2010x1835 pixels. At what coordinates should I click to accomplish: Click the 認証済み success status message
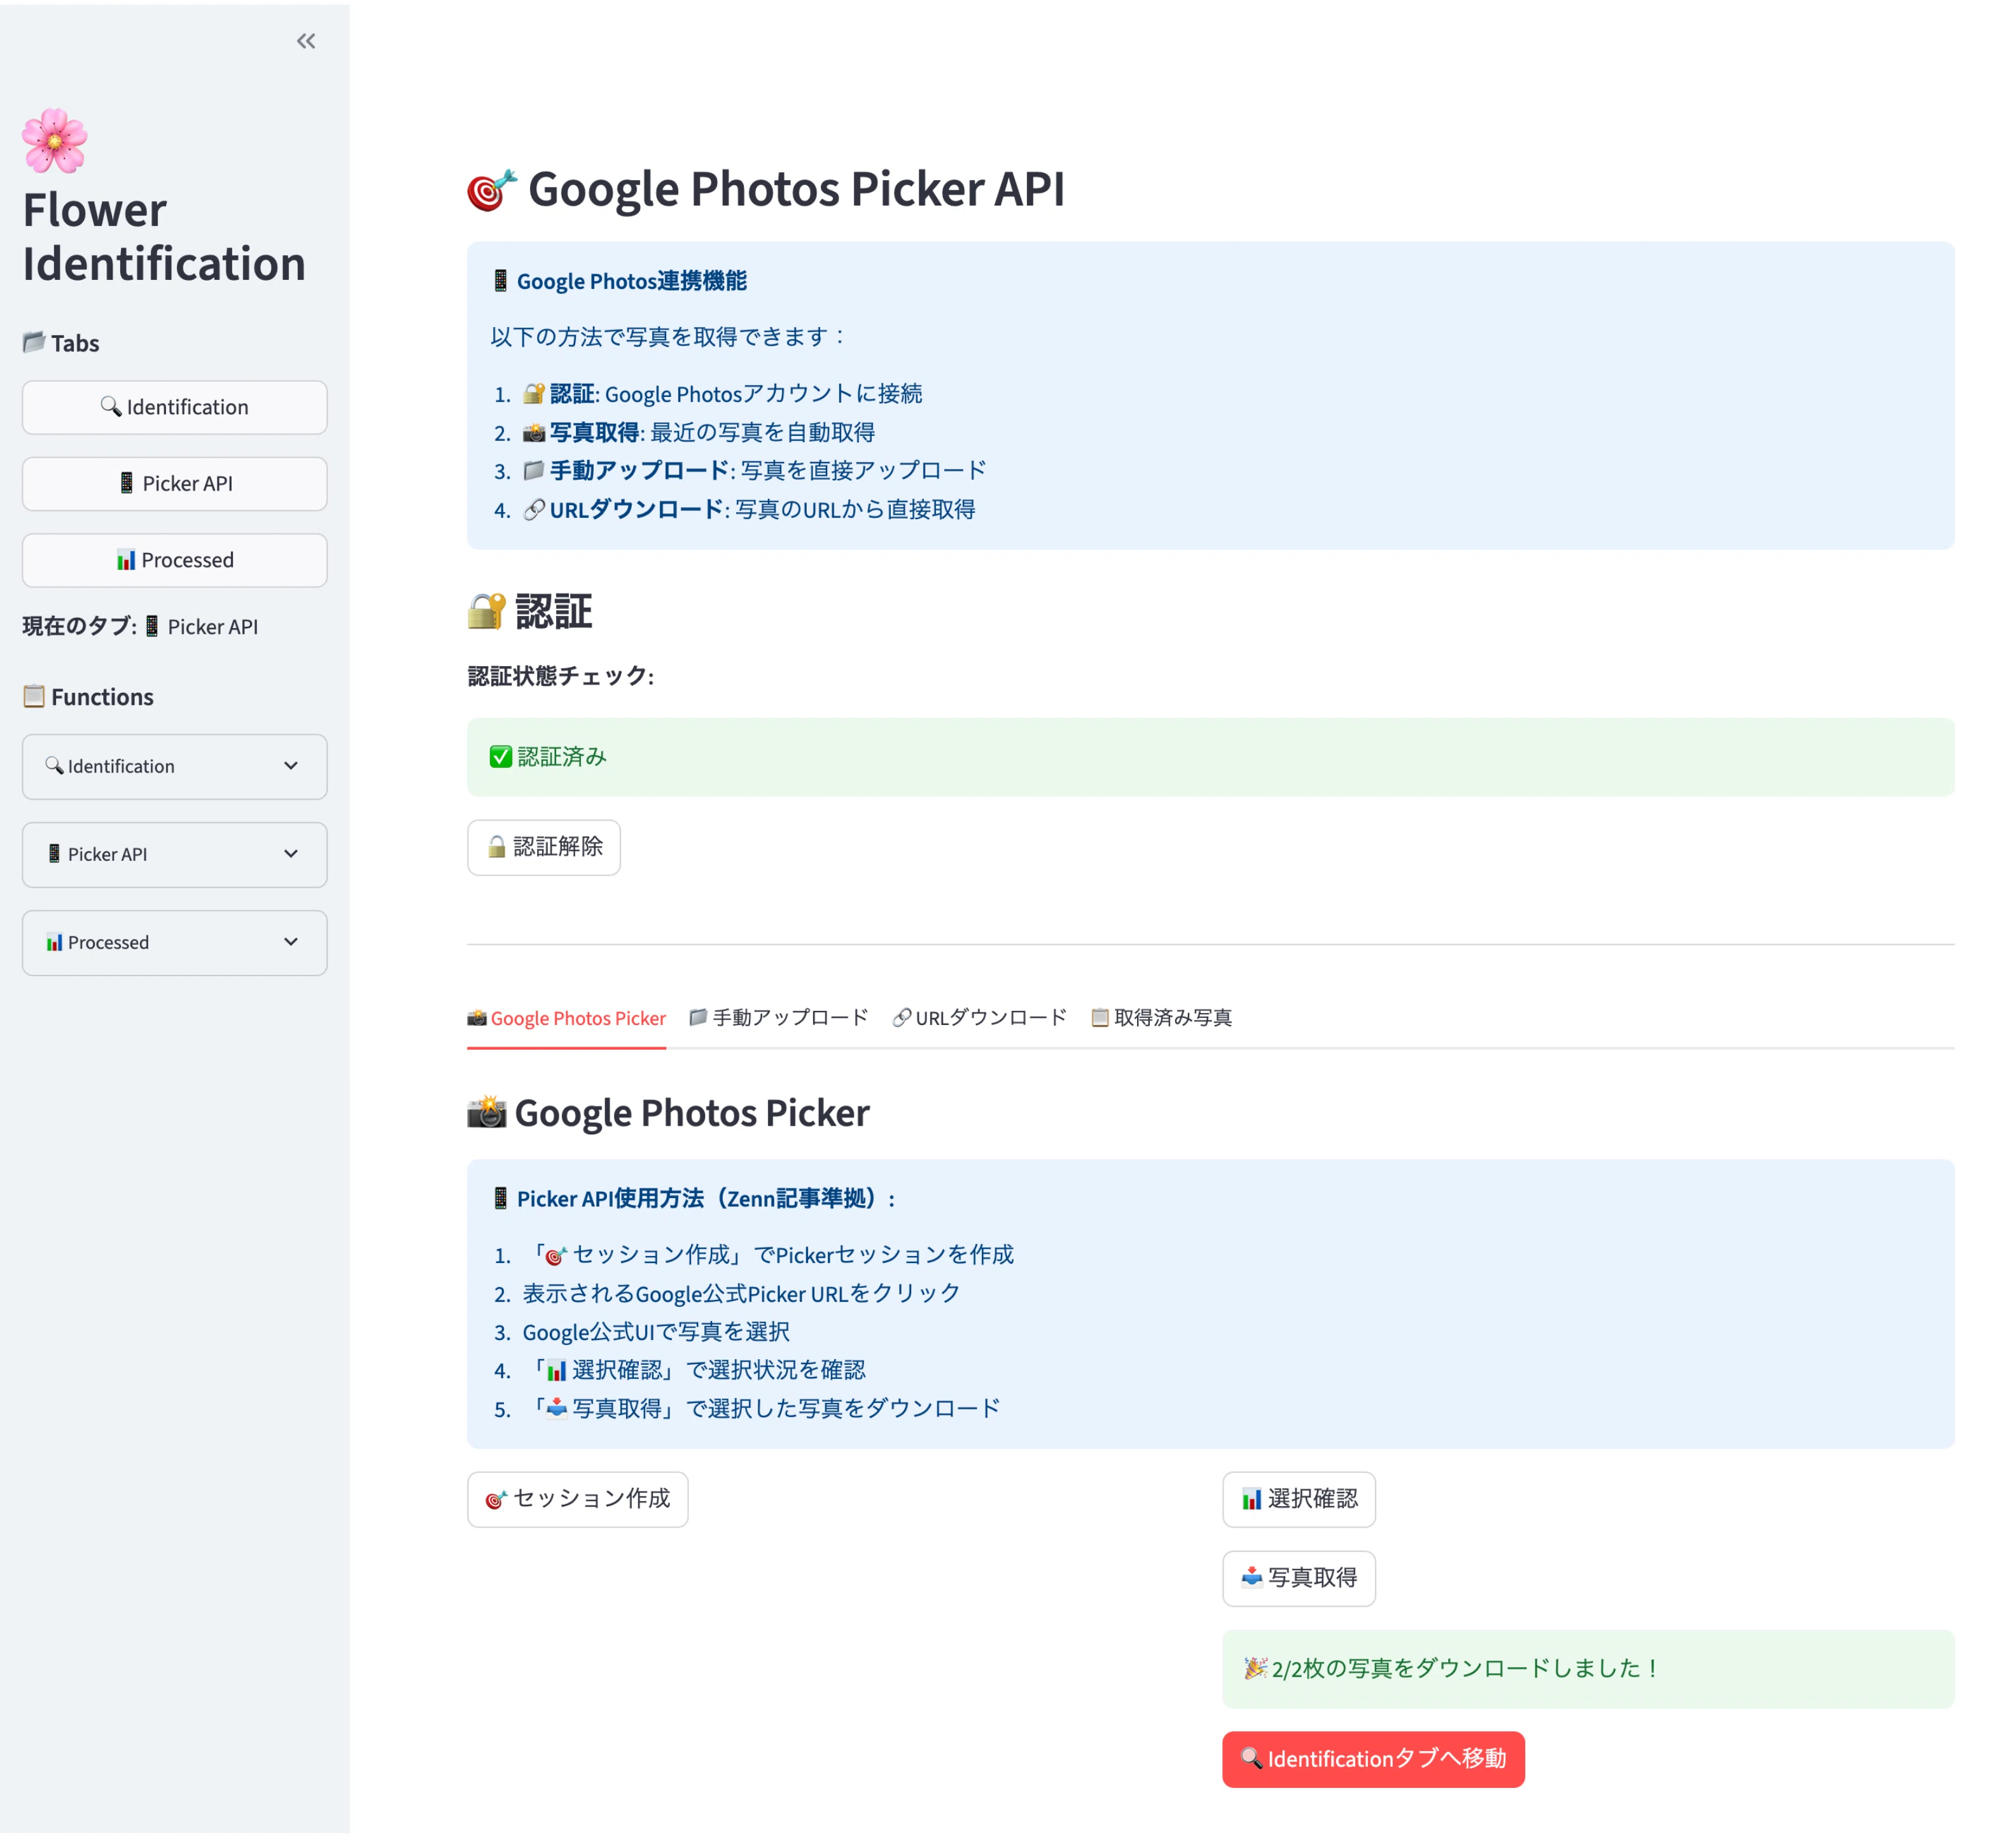pyautogui.click(x=1210, y=757)
